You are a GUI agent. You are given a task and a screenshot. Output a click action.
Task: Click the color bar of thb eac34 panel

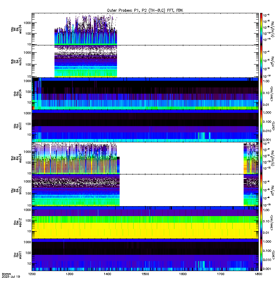point(261,29)
